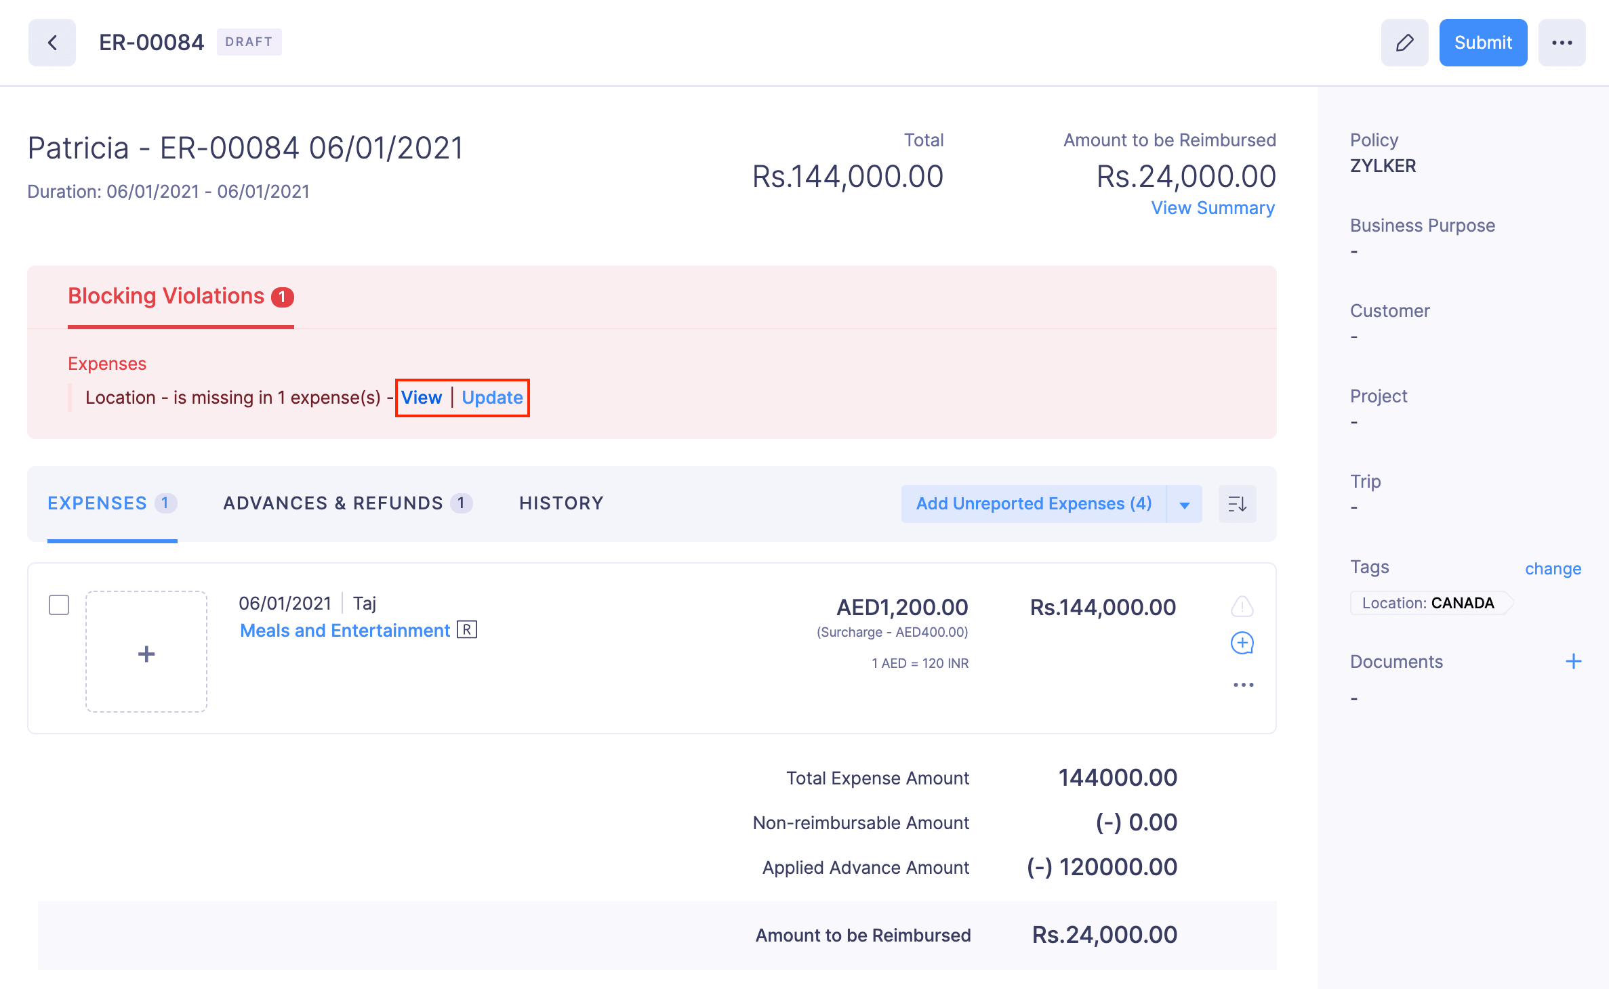1609x989 pixels.
Task: Open the History tab
Action: pyautogui.click(x=561, y=503)
